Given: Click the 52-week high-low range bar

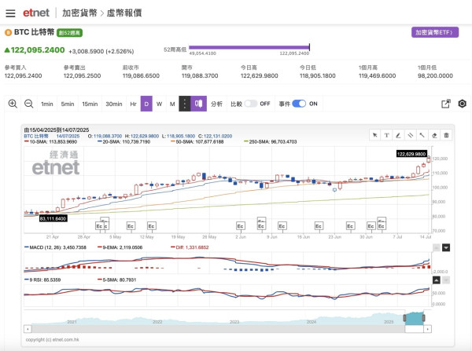Looking at the screenshot, I should pos(249,47).
